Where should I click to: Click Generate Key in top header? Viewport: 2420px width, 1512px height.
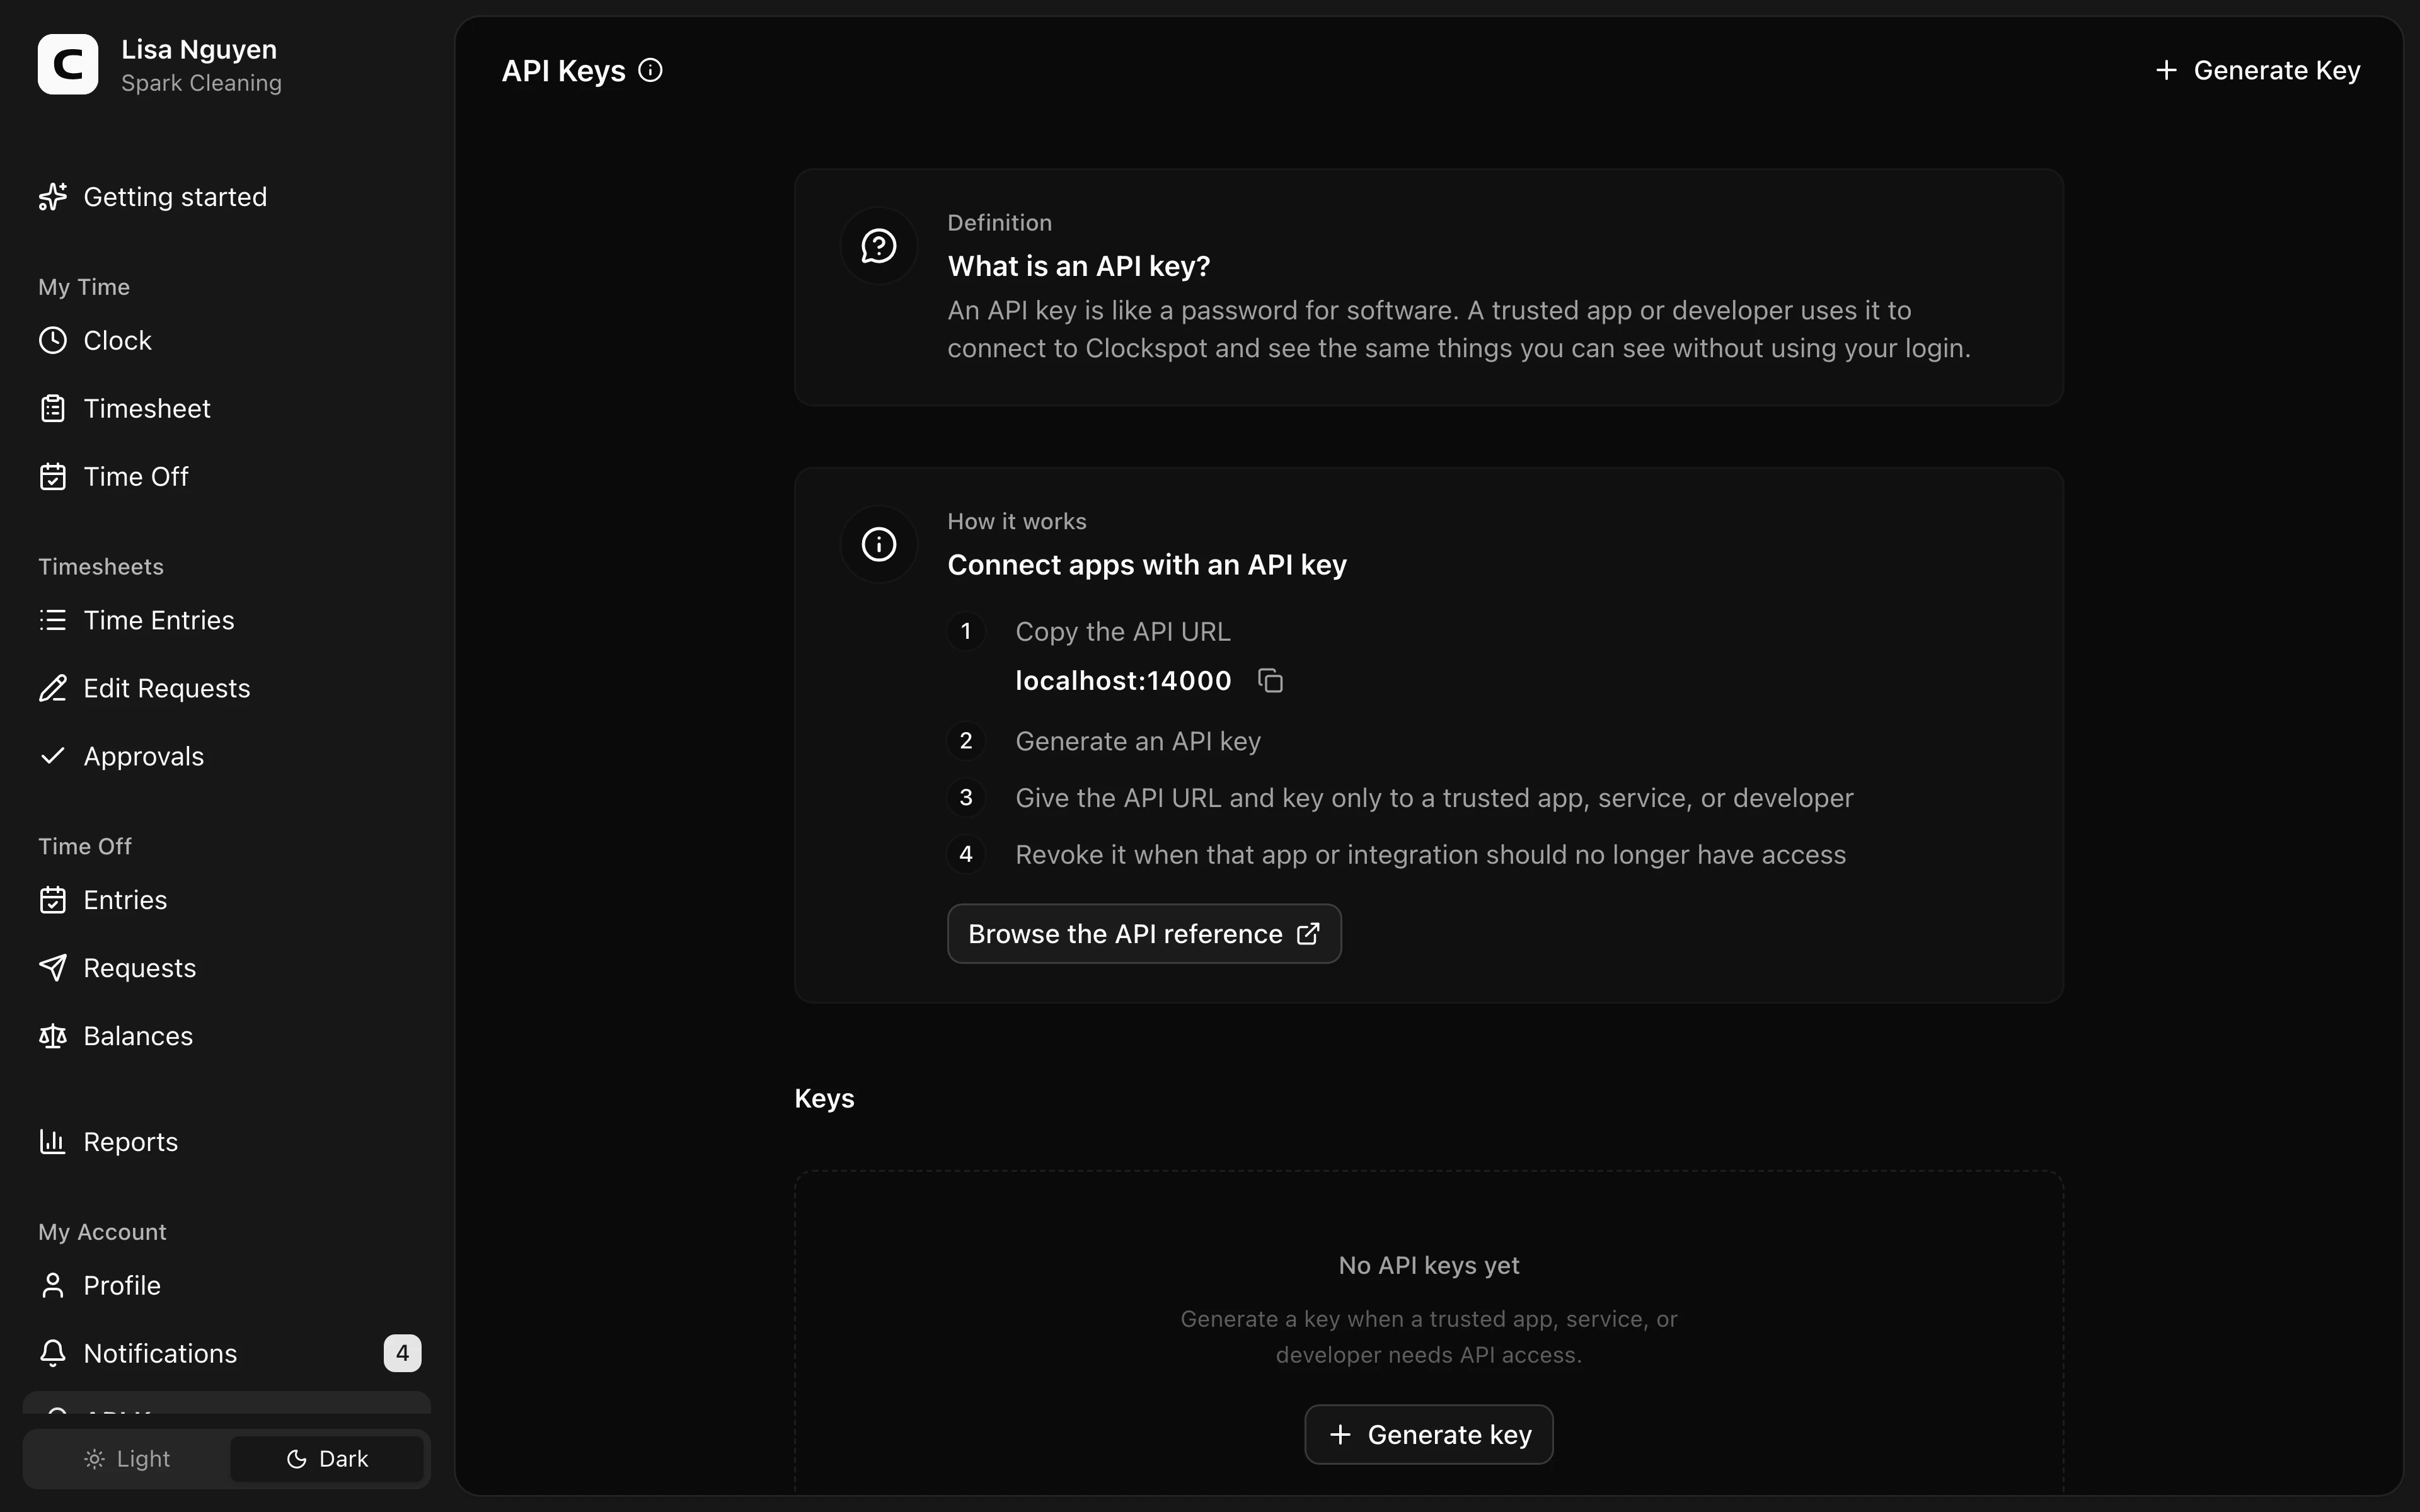pos(2257,70)
